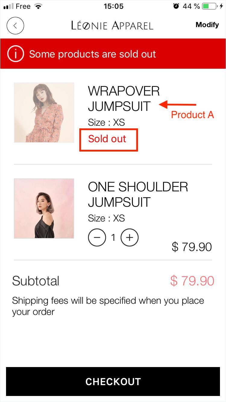Screen dimensions: 226x402
Task: Tap the status bar clock showing 15:05
Action: (x=113, y=6)
